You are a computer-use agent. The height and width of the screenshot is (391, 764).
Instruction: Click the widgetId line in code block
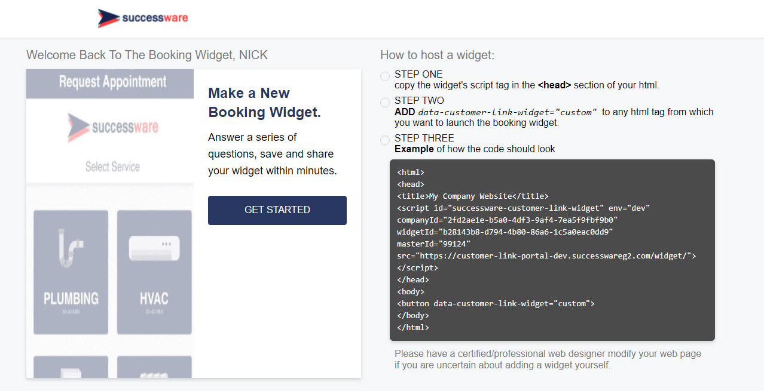tap(505, 232)
